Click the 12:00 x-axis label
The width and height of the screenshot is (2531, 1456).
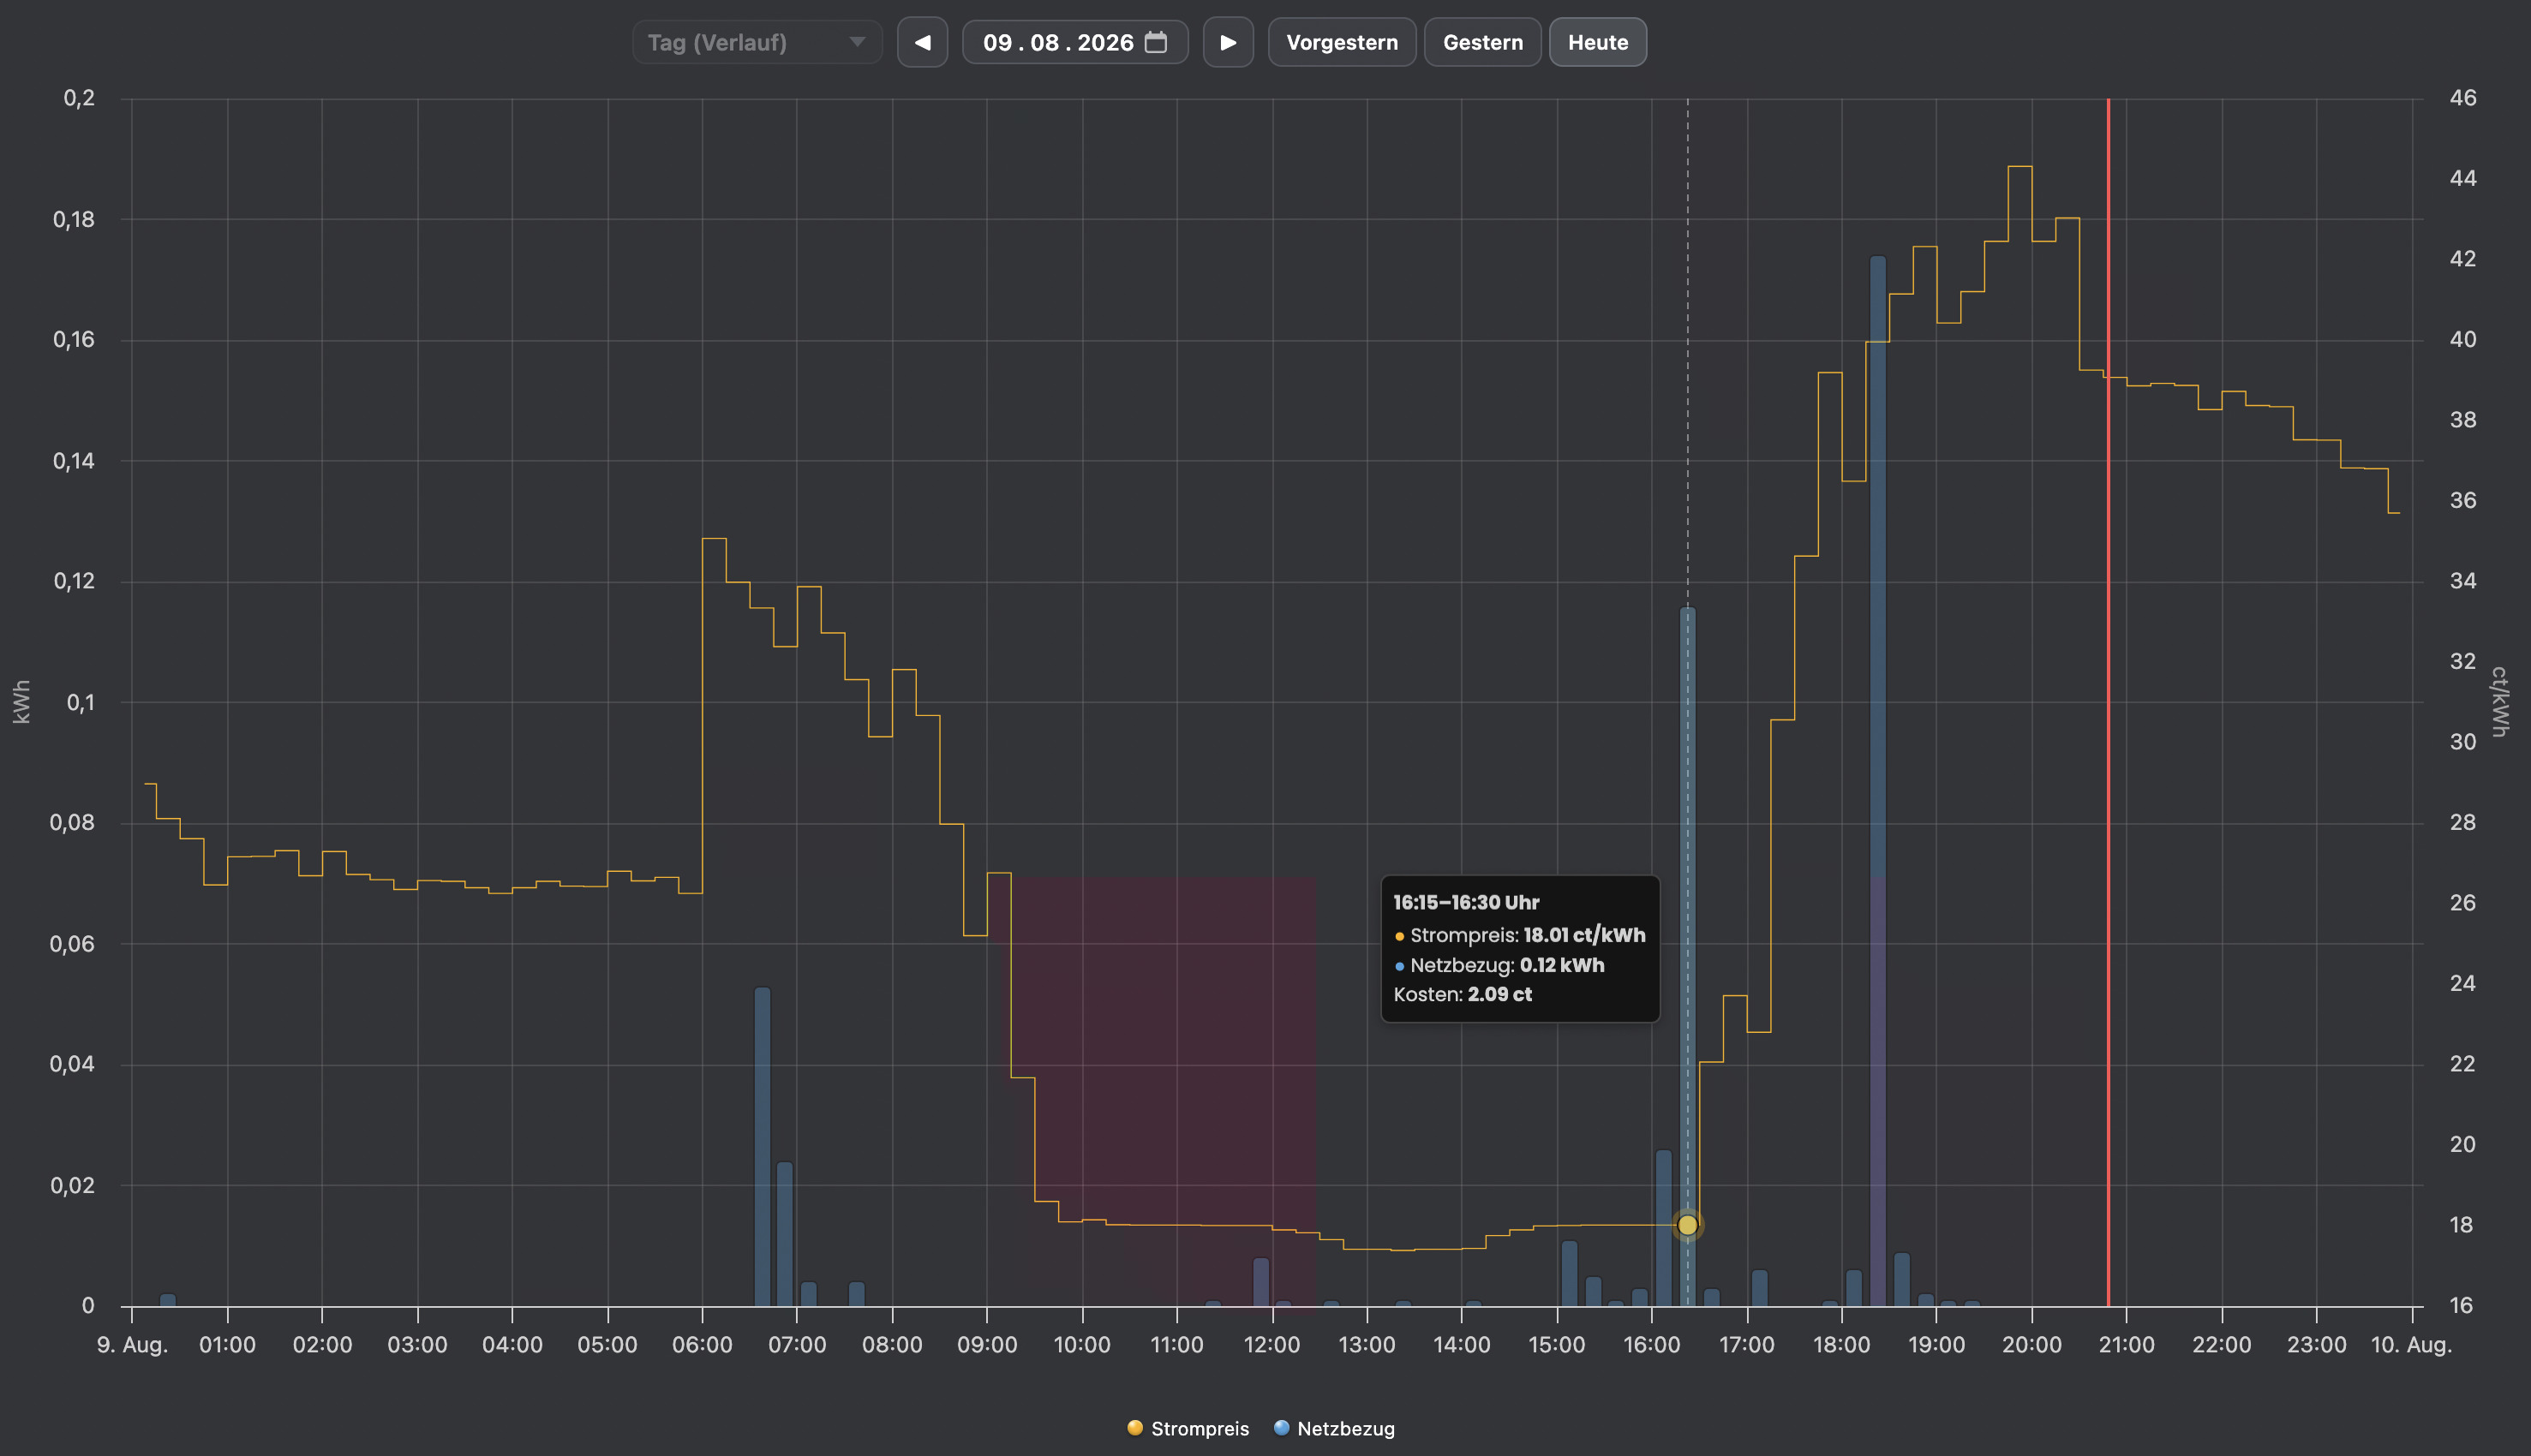[1271, 1345]
